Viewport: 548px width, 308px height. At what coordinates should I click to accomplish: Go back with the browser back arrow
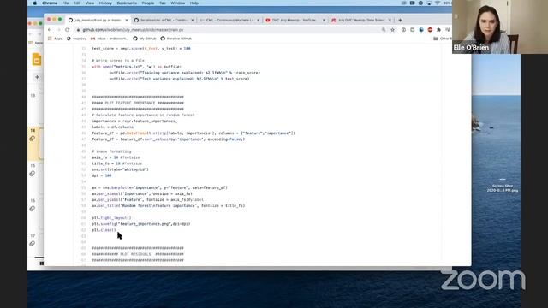click(50, 30)
